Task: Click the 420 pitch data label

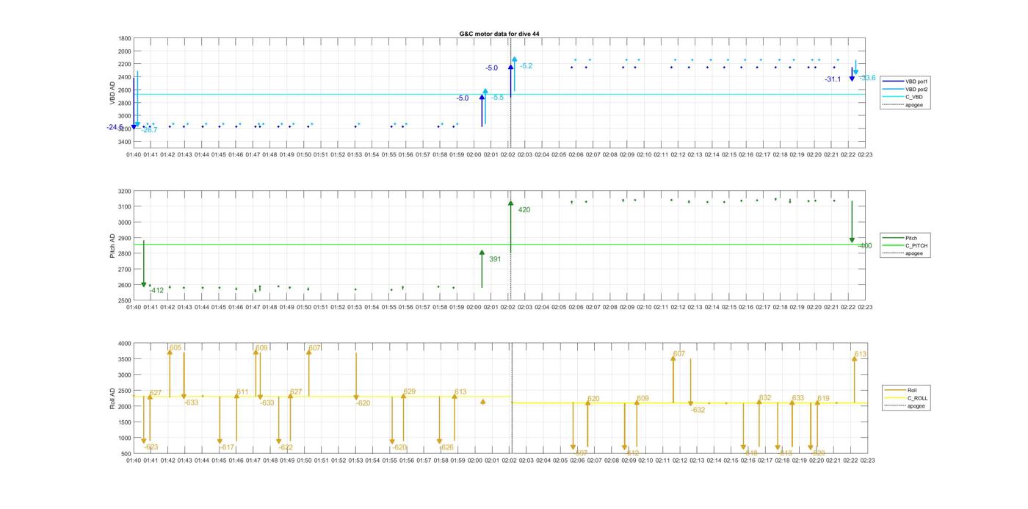Action: (524, 210)
